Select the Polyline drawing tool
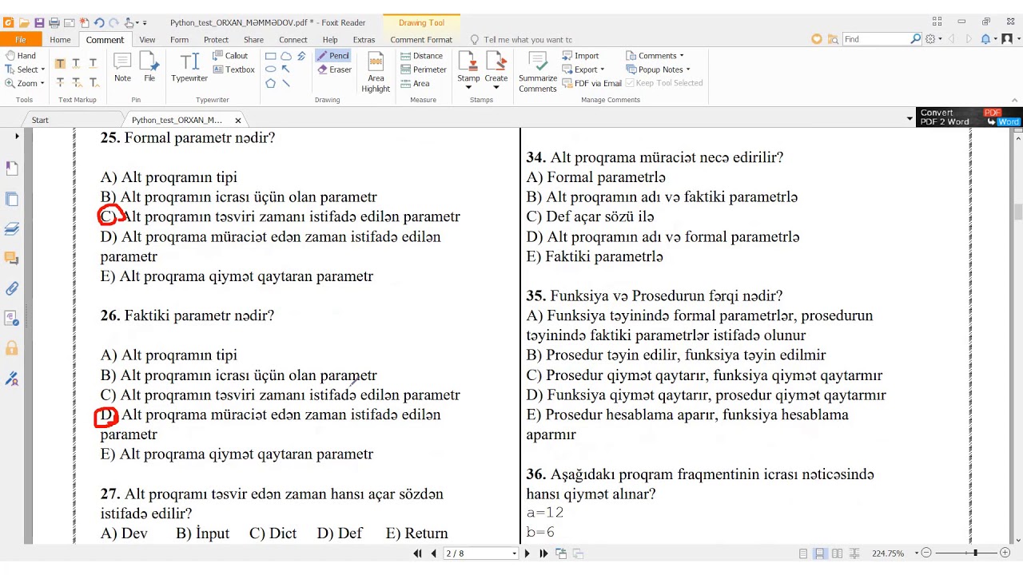The image size is (1023, 575). point(301,56)
